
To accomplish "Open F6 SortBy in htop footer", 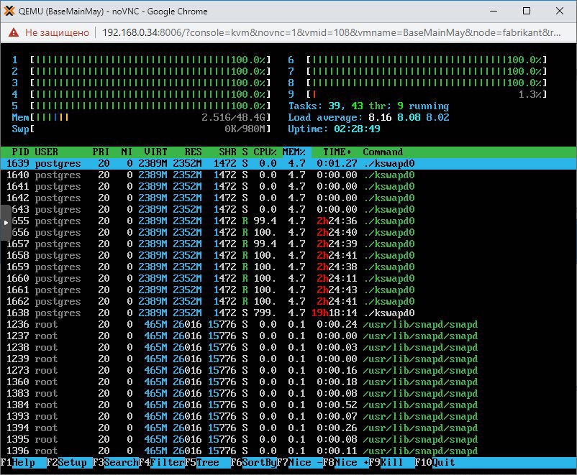I will pos(253,463).
